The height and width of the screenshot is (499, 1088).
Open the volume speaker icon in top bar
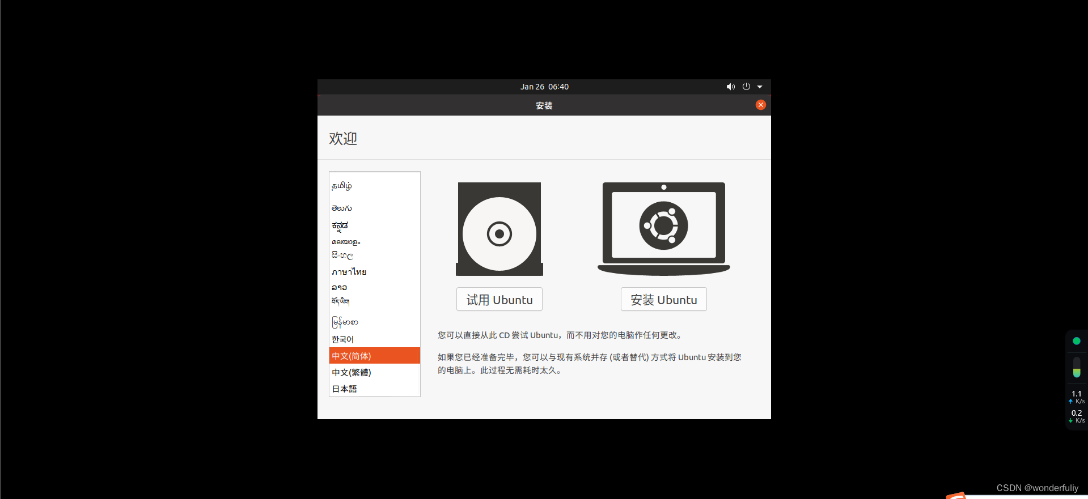[x=731, y=87]
